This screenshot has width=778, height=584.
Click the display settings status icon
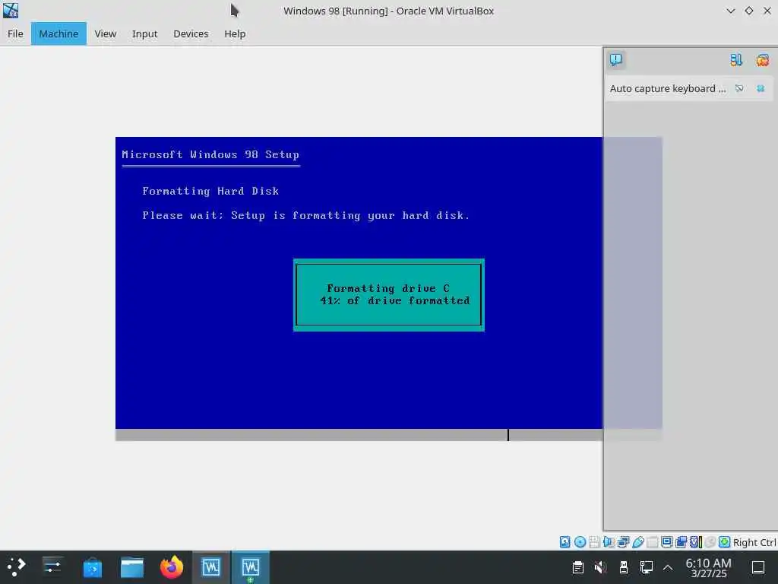coord(667,541)
